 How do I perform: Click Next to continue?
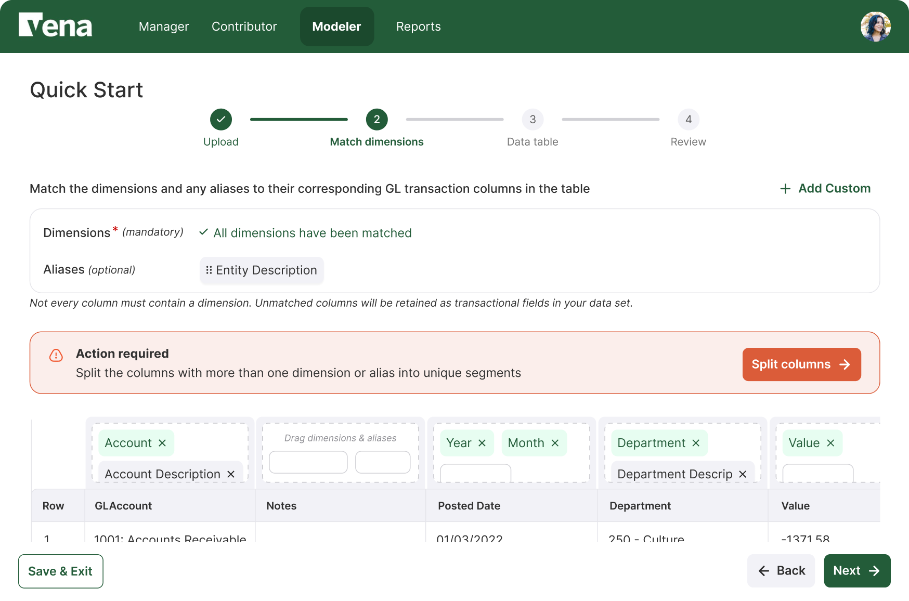857,571
